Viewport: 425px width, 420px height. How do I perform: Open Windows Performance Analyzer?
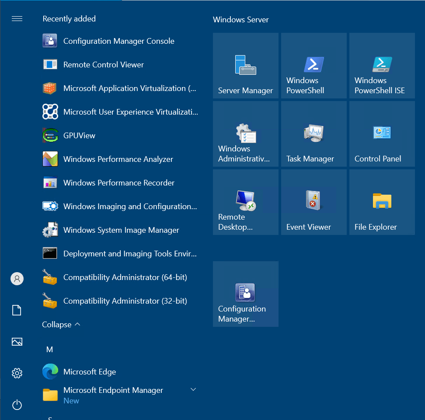tap(121, 159)
